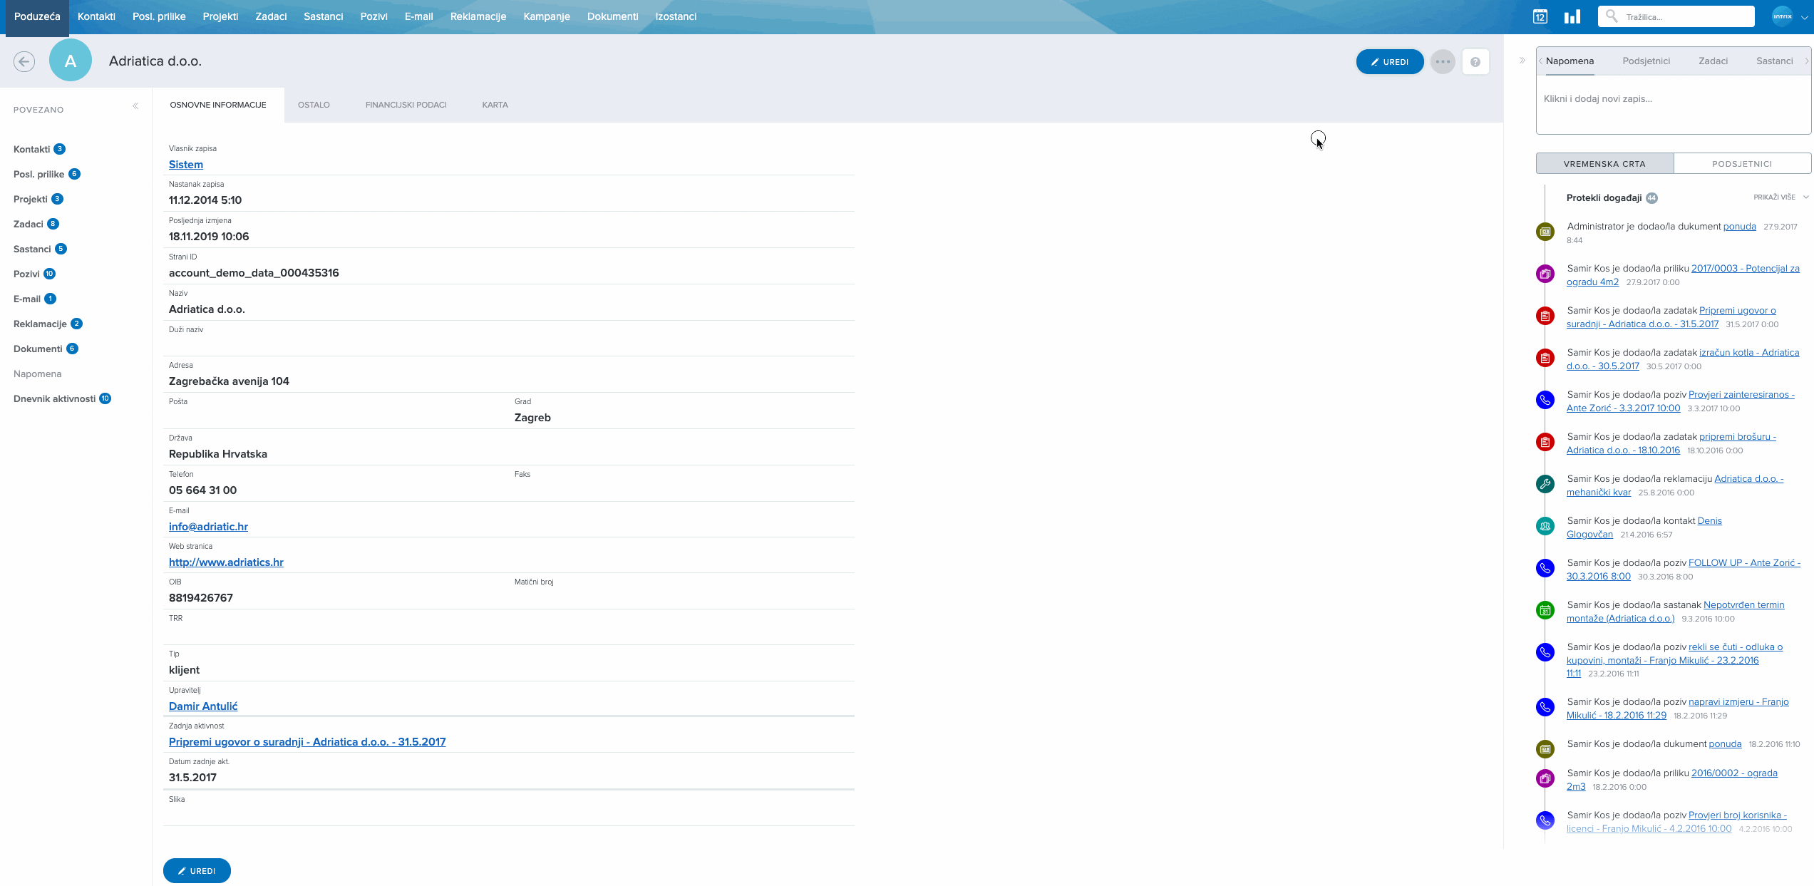Open the three-dots more actions button
1814x886 pixels.
tap(1443, 61)
